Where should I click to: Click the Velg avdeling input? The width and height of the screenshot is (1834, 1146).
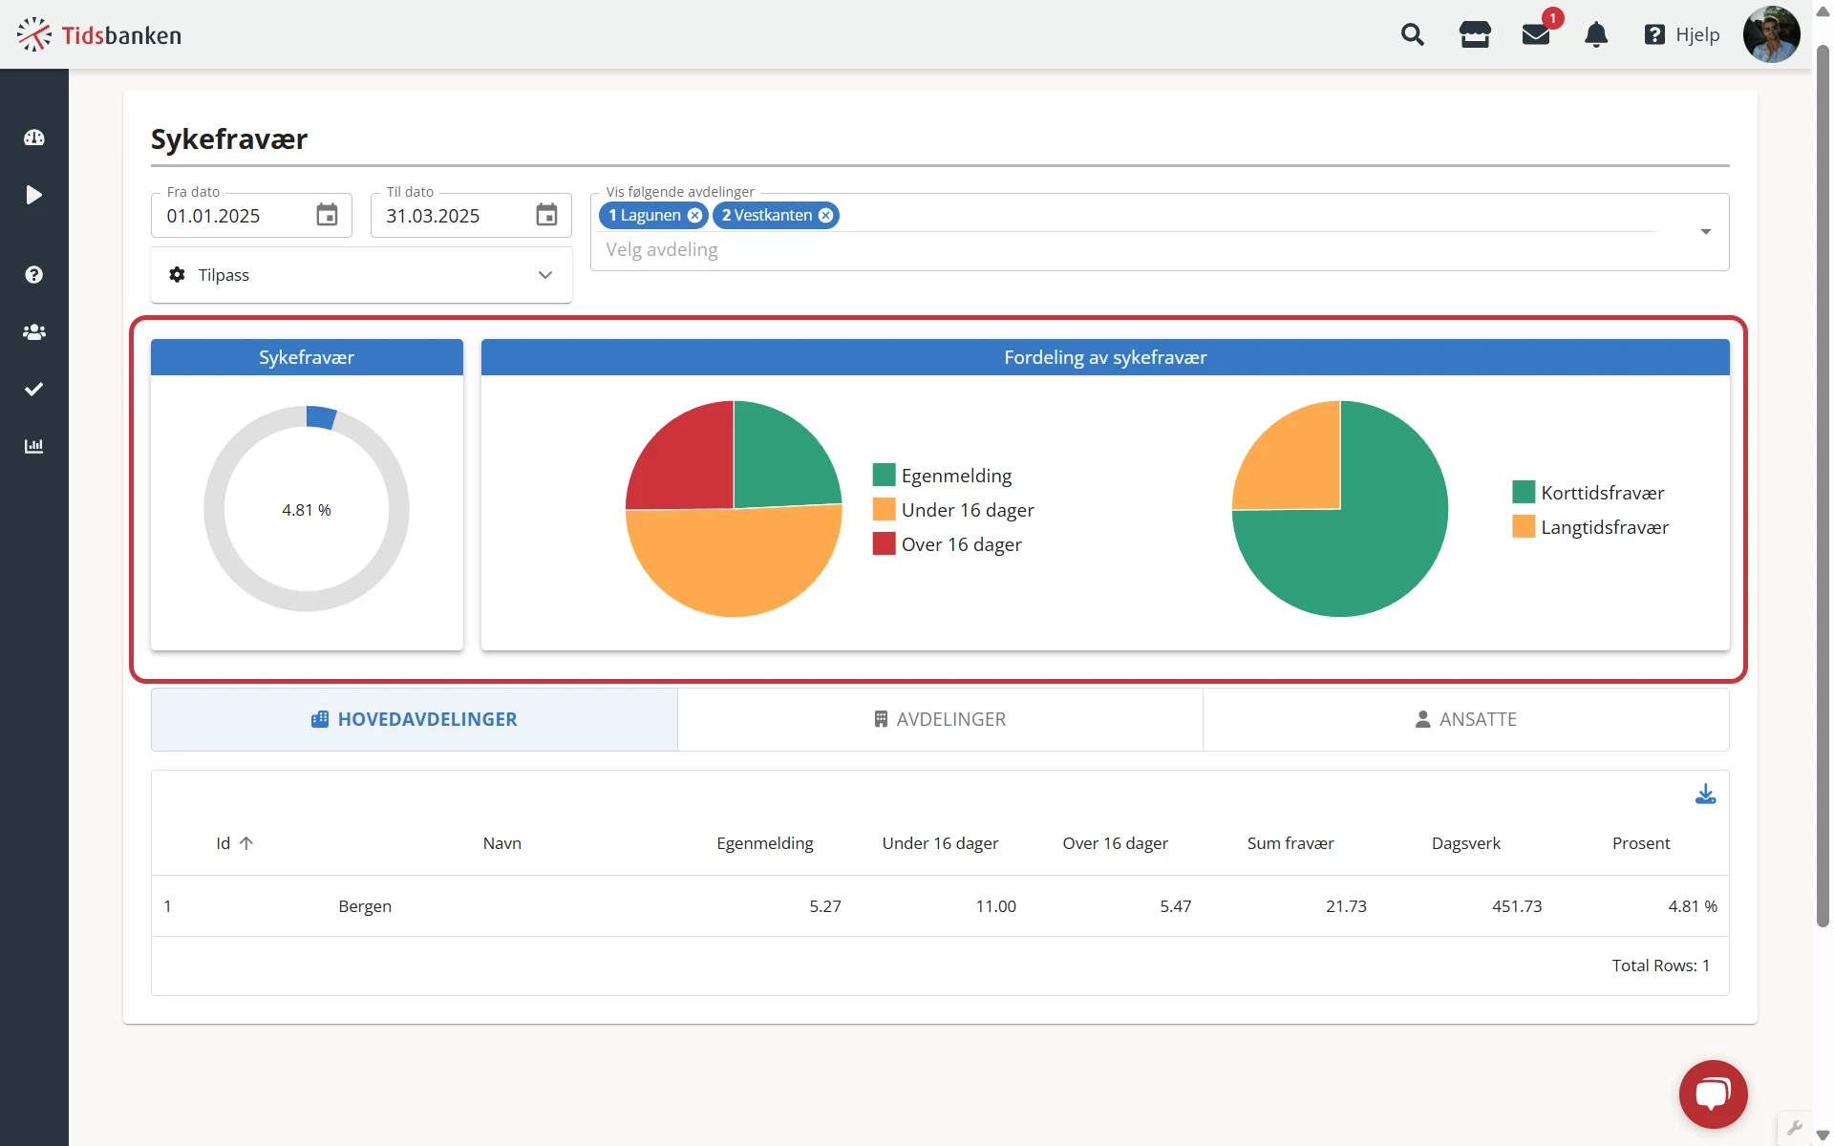click(1127, 250)
